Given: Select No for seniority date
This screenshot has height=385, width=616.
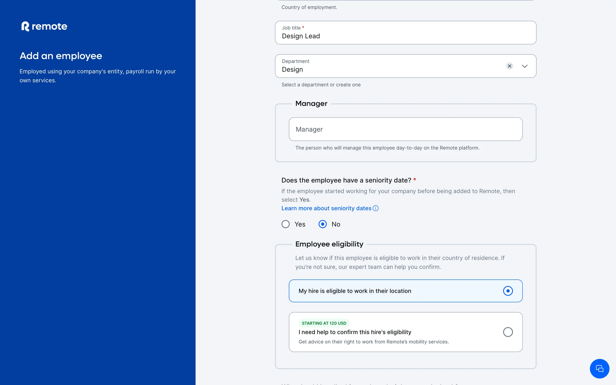Looking at the screenshot, I should 323,224.
